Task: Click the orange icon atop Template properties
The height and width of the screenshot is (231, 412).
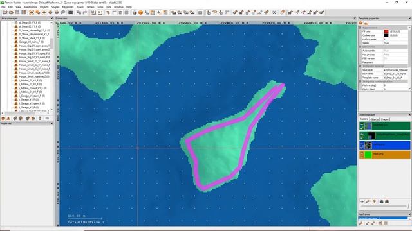Action: 361,23
